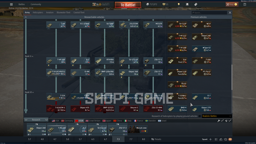Select the 7.7 battle rating preset
This screenshot has height=144, width=256.
point(131,139)
